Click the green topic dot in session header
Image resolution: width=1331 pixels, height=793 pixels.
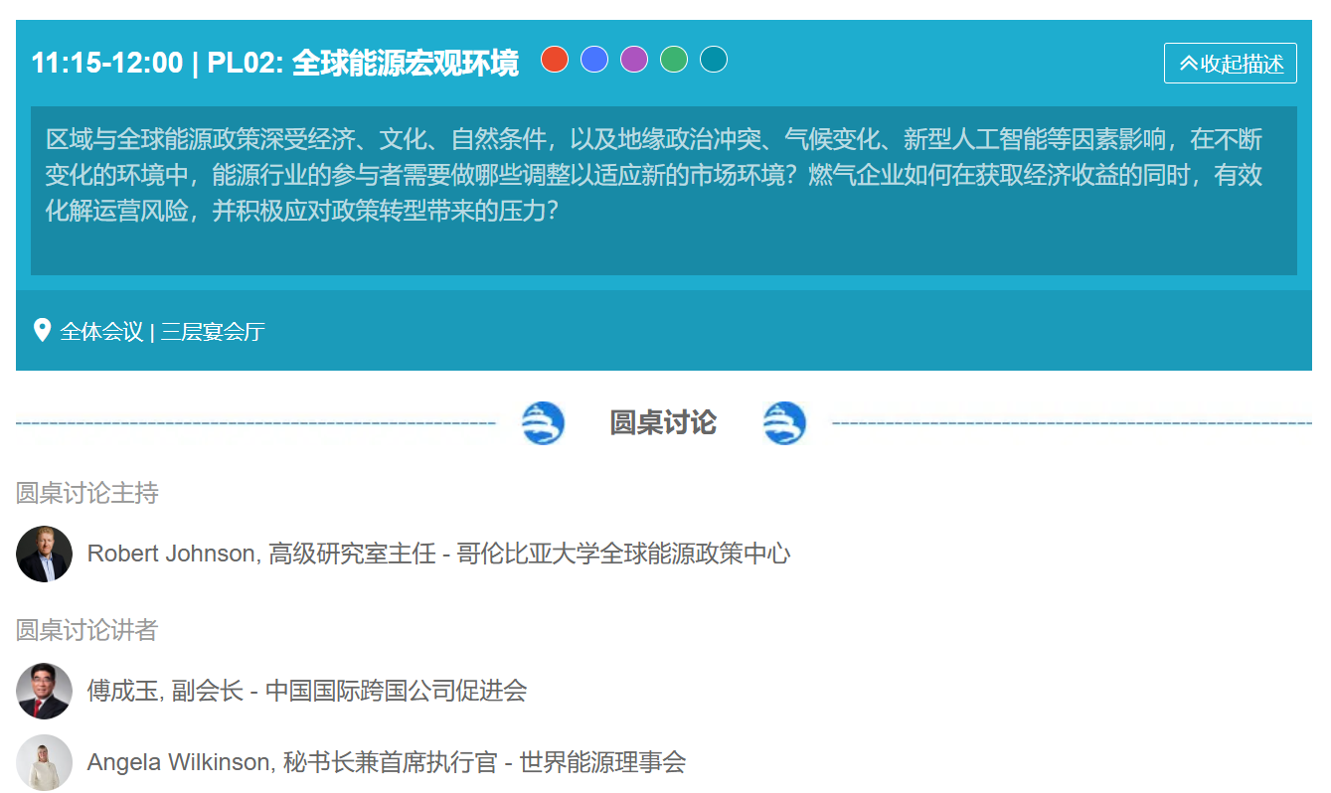coord(674,60)
